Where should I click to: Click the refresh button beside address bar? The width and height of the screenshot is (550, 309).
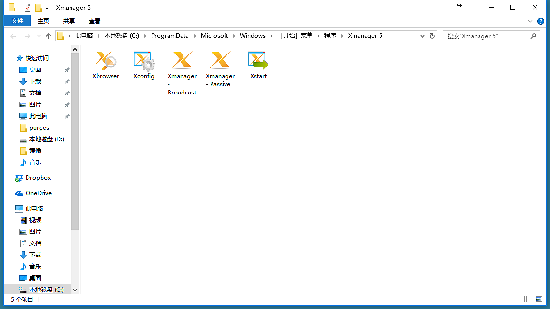point(432,36)
